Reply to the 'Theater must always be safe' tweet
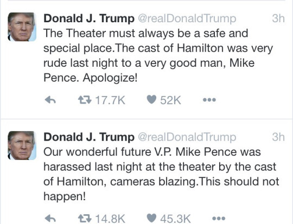Viewport: 293px width, 224px height. [50, 100]
